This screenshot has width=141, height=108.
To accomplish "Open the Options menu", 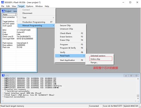I will tap(30, 6).
